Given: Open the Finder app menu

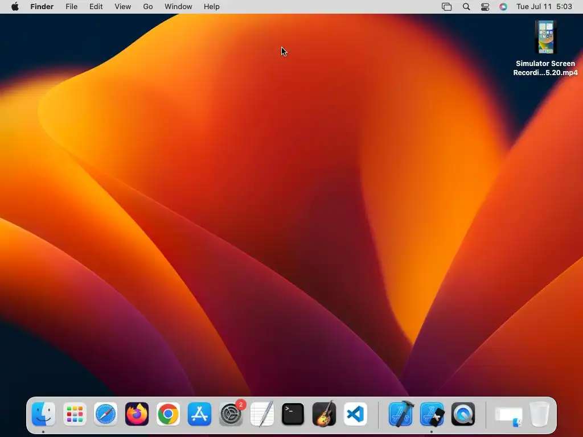Looking at the screenshot, I should pos(42,7).
